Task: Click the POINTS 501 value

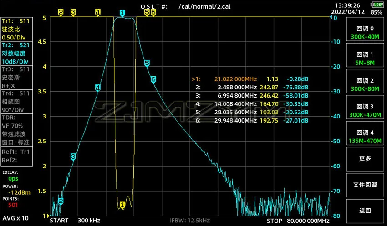Action: [x=13, y=205]
